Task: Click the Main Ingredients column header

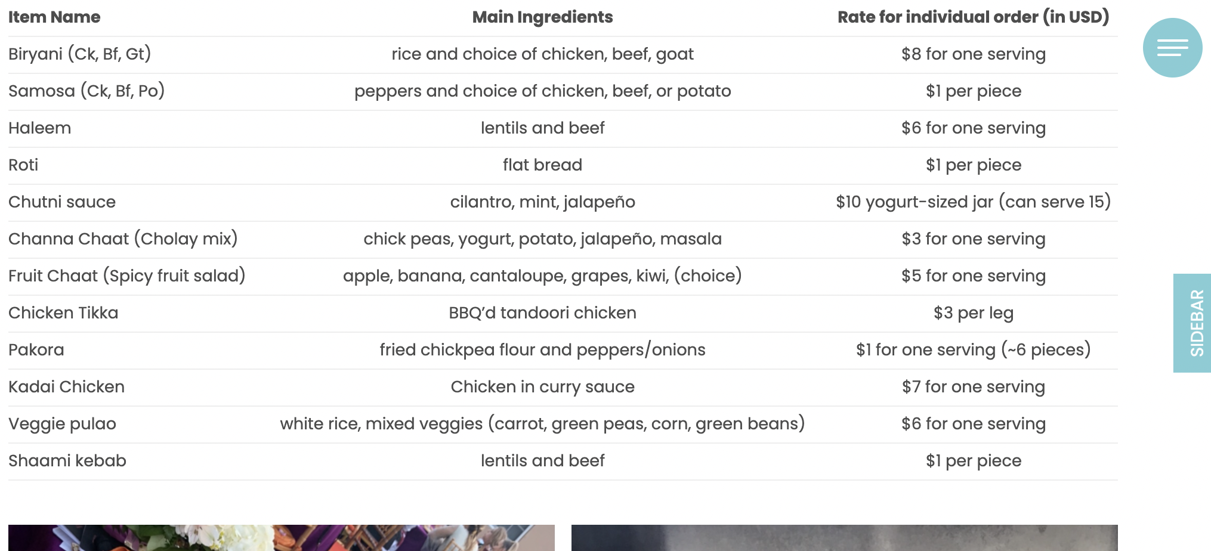Action: [x=542, y=17]
